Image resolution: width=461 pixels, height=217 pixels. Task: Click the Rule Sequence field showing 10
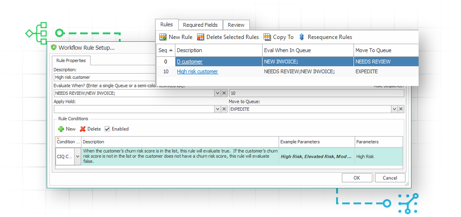(x=317, y=93)
